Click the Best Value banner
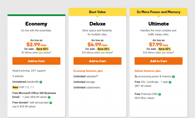Screen dimensions: 195x118 click(x=97, y=12)
